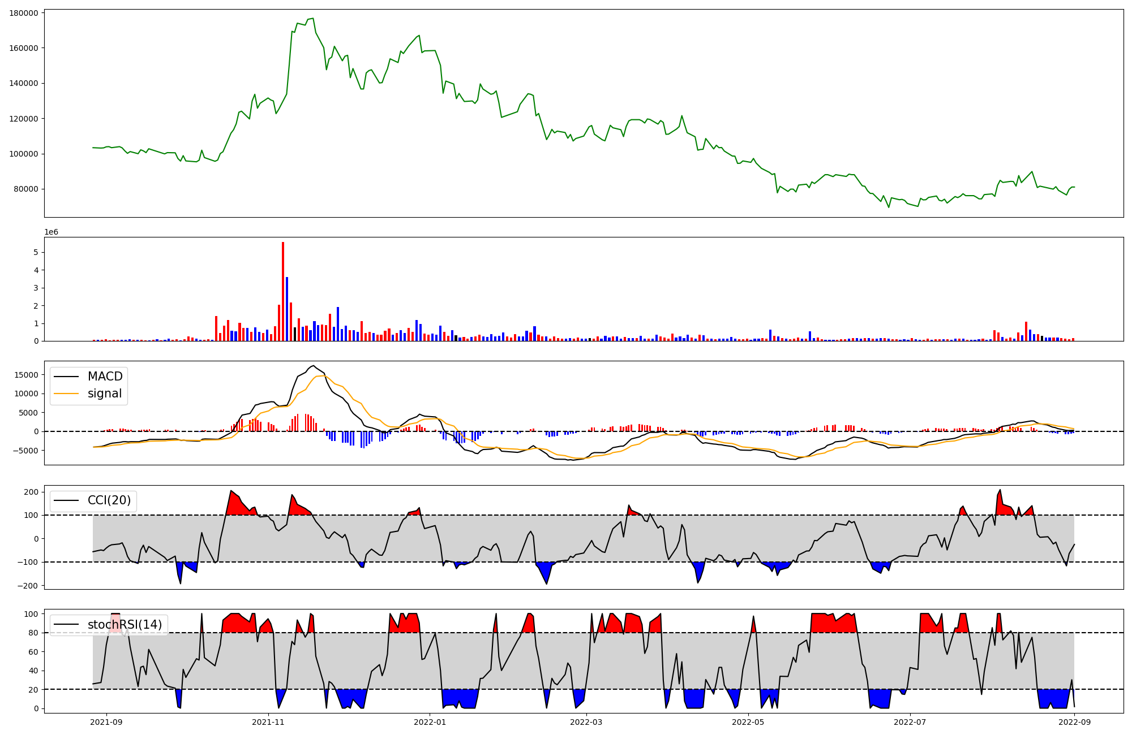Click the black MACD legend line sample

pos(67,377)
